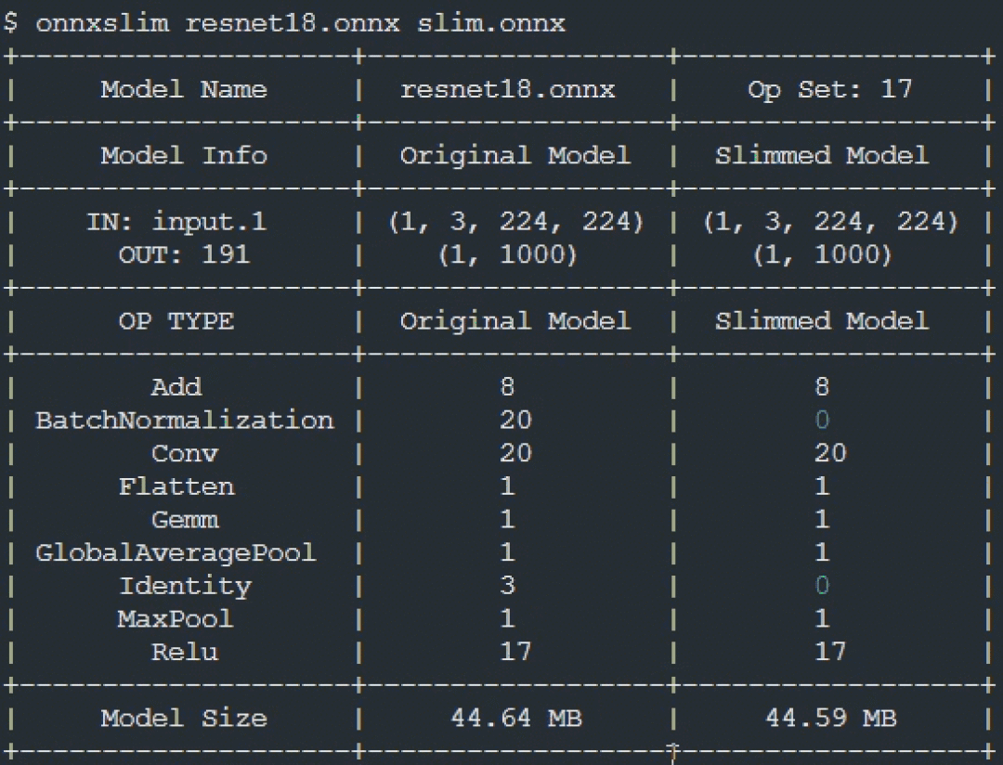Click the Identity original count 3
The height and width of the screenshot is (765, 1003).
[x=508, y=585]
